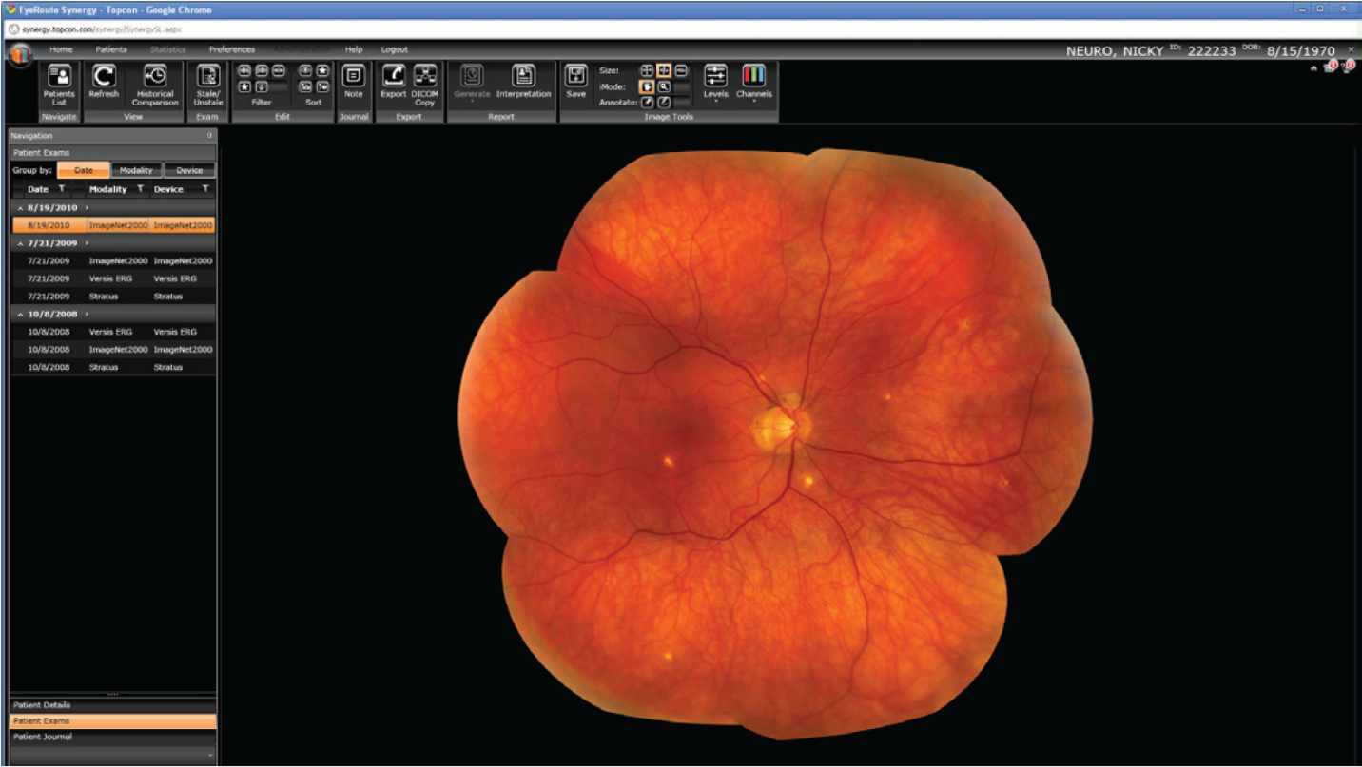Start a DICOM Copy
The height and width of the screenshot is (767, 1362).
(x=424, y=85)
